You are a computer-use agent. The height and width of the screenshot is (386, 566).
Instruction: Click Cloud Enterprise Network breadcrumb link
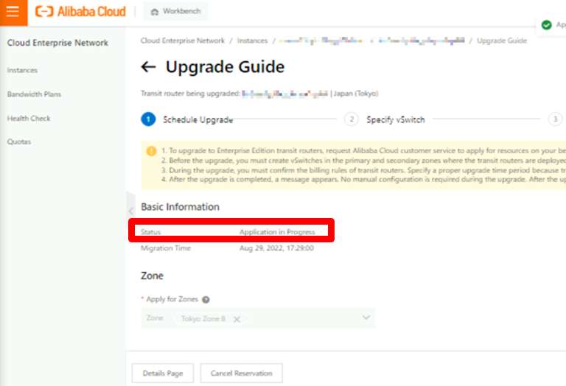pyautogui.click(x=183, y=41)
